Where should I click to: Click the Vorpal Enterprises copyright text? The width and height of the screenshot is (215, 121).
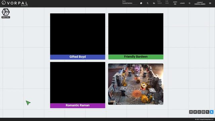(204, 119)
